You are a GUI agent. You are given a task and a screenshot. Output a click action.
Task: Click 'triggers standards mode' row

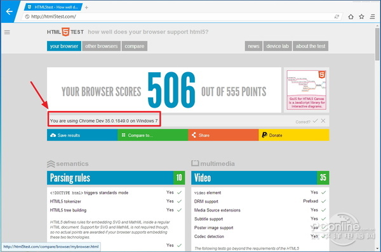[x=116, y=192]
